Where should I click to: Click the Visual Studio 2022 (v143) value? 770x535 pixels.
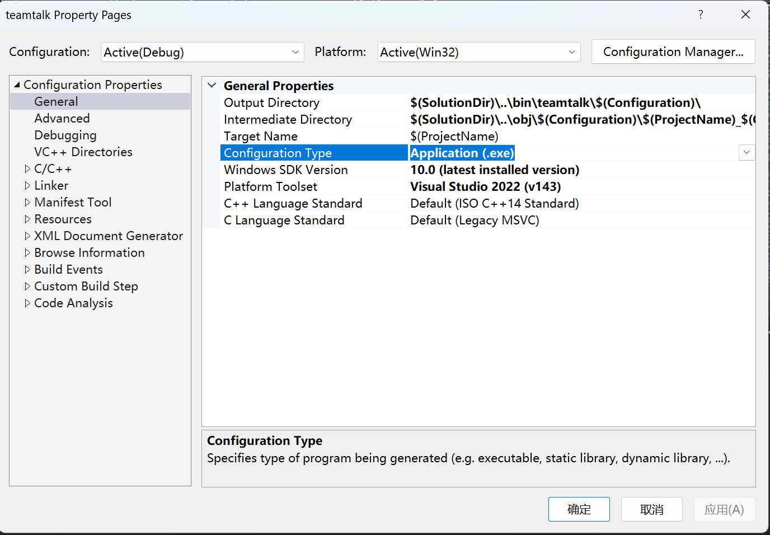(485, 186)
